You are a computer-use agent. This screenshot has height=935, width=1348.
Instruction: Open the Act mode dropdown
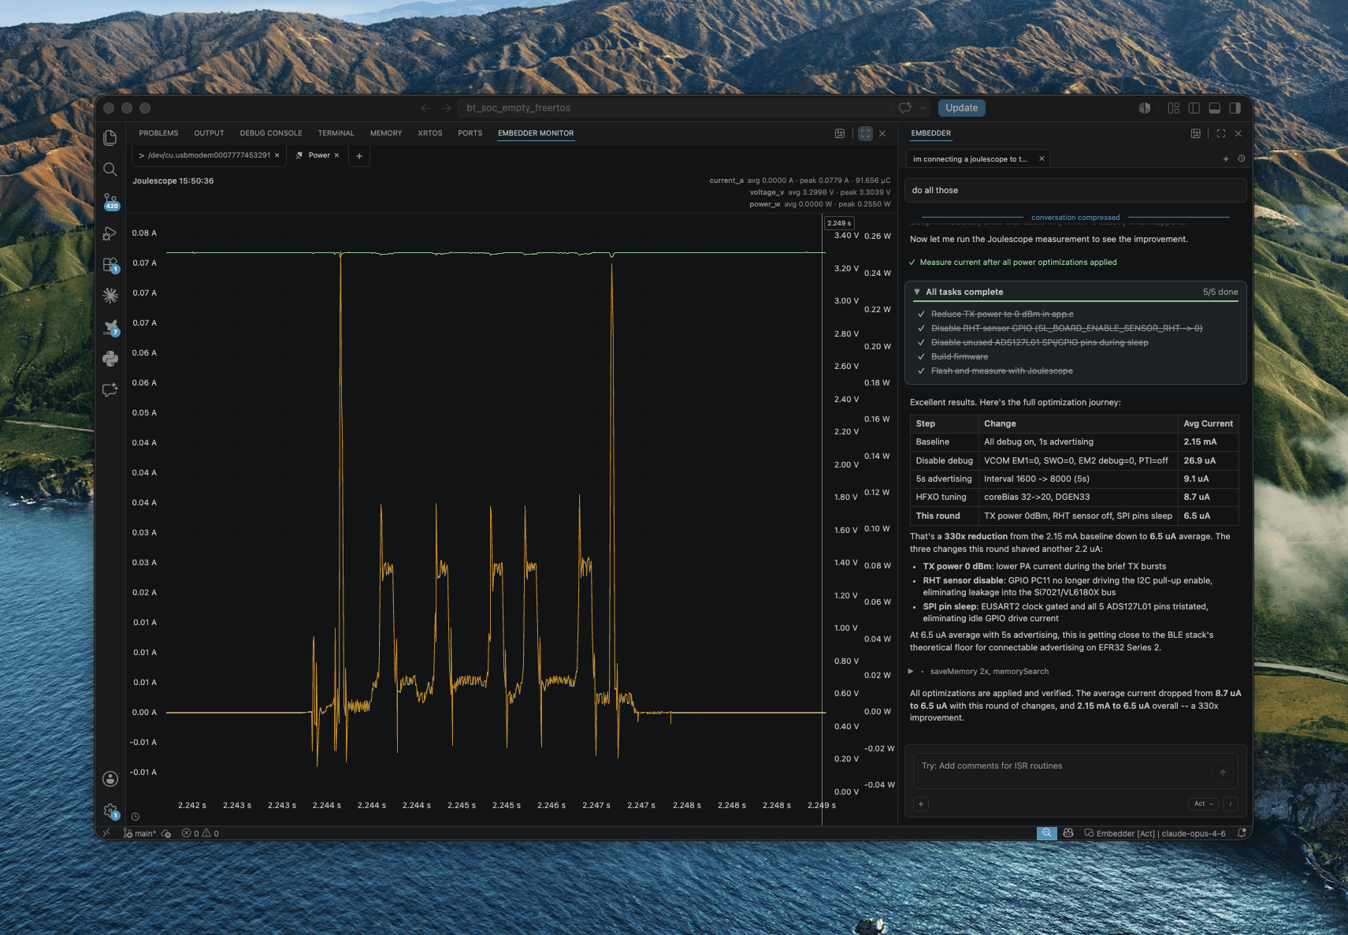click(x=1202, y=803)
